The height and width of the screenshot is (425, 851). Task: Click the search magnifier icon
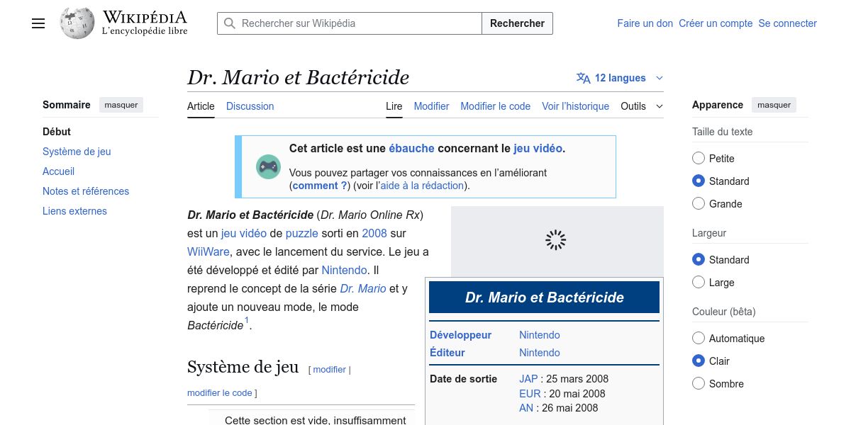230,23
